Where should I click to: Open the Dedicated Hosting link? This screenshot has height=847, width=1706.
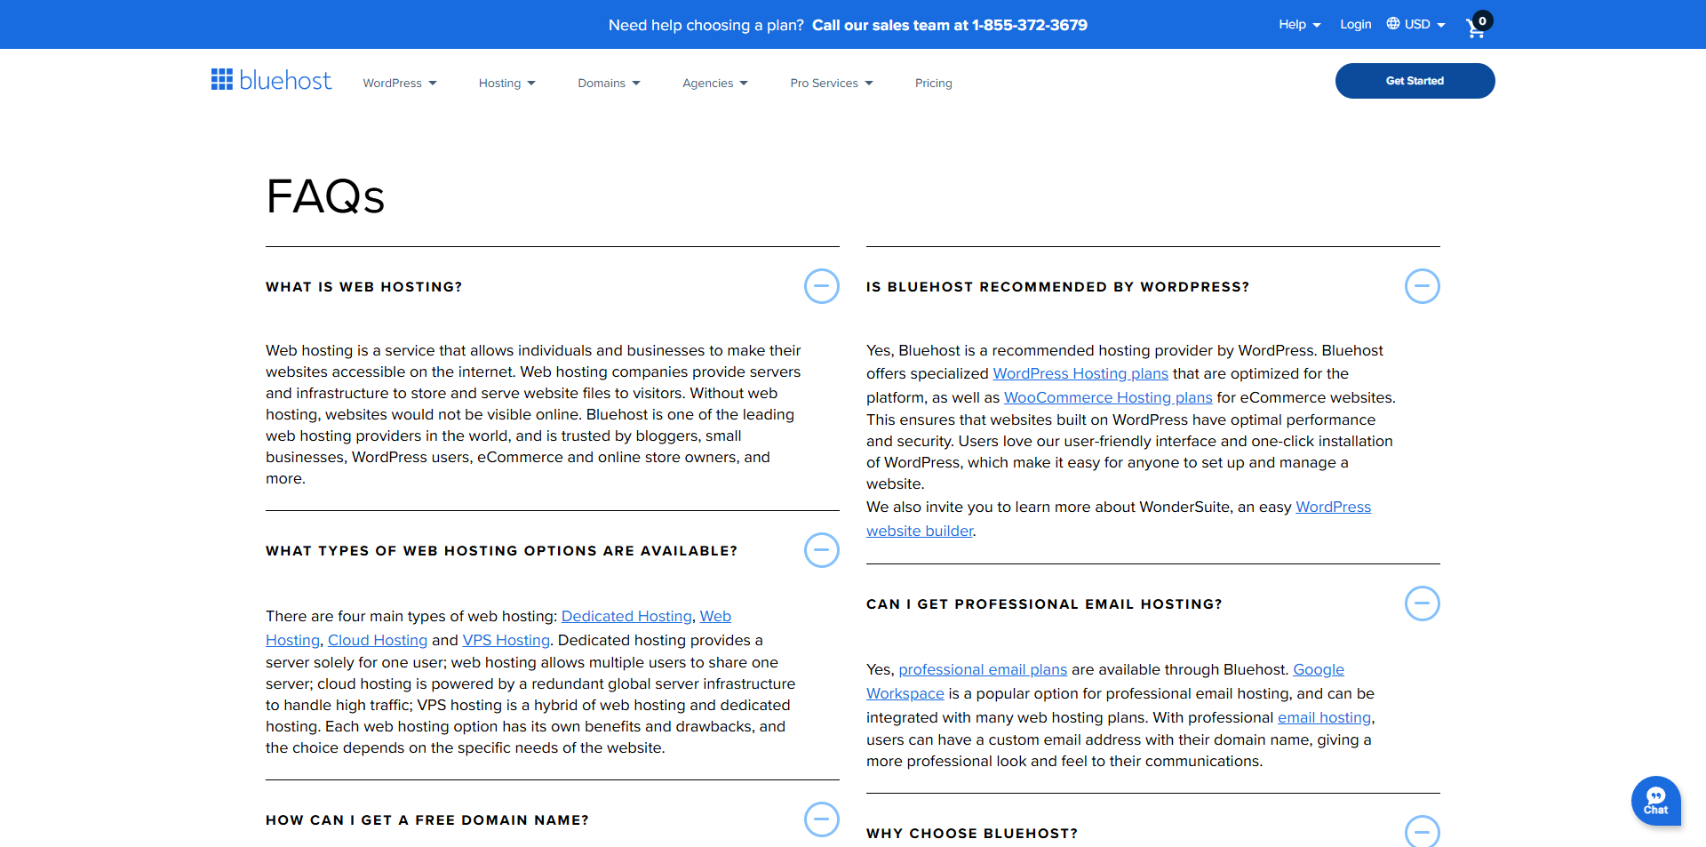pos(626,616)
